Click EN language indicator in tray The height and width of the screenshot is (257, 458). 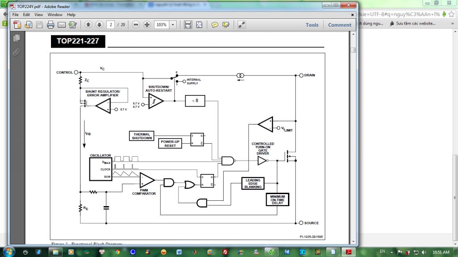pyautogui.click(x=382, y=252)
